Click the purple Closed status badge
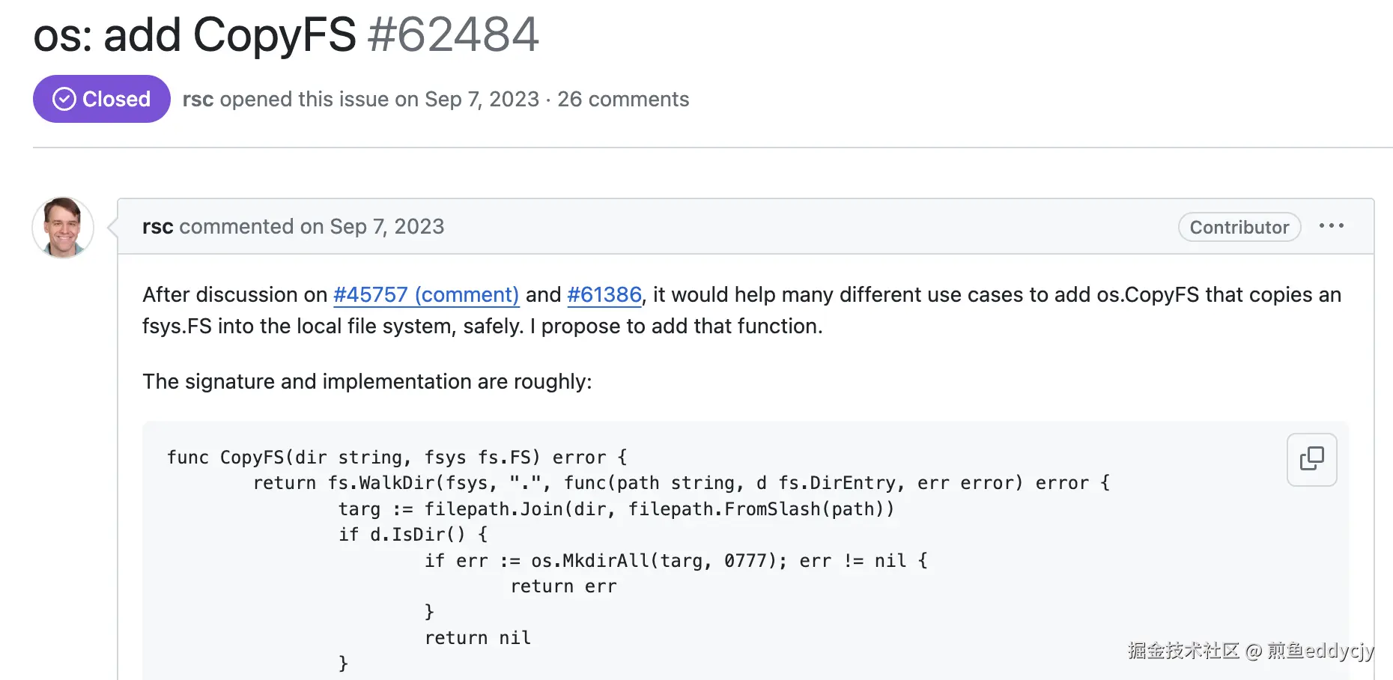The image size is (1393, 680). 102,99
